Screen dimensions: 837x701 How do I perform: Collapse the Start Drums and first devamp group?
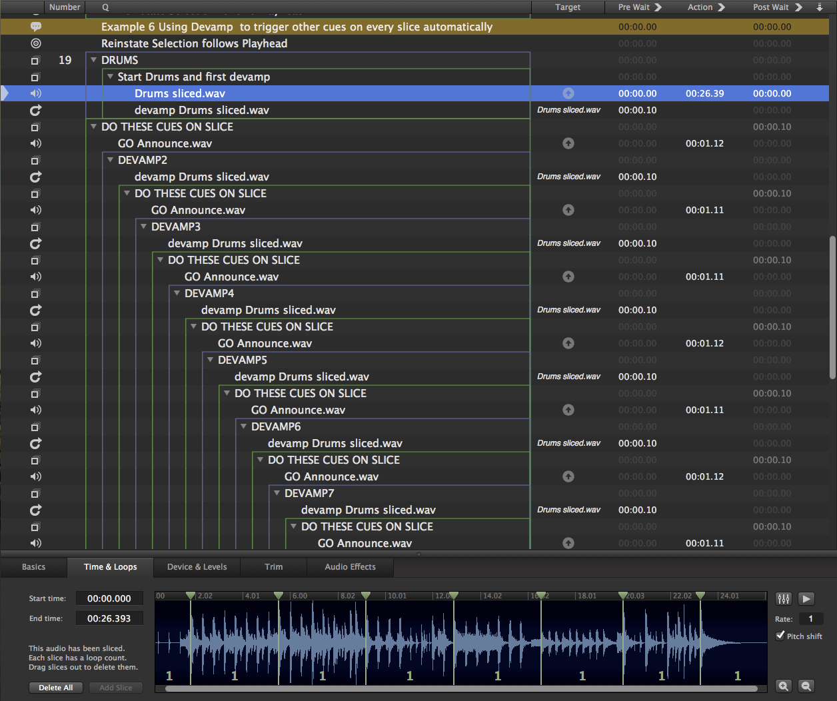click(111, 77)
